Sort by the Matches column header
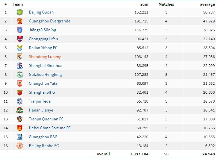The width and height of the screenshot is (216, 158). [x=166, y=4]
